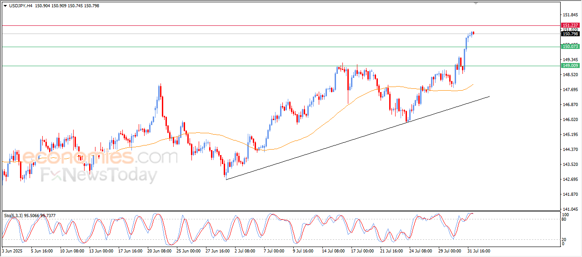The width and height of the screenshot is (582, 257).
Task: Open the USDJPY,H4 chart dropdown triangle
Action: (x=5, y=5)
